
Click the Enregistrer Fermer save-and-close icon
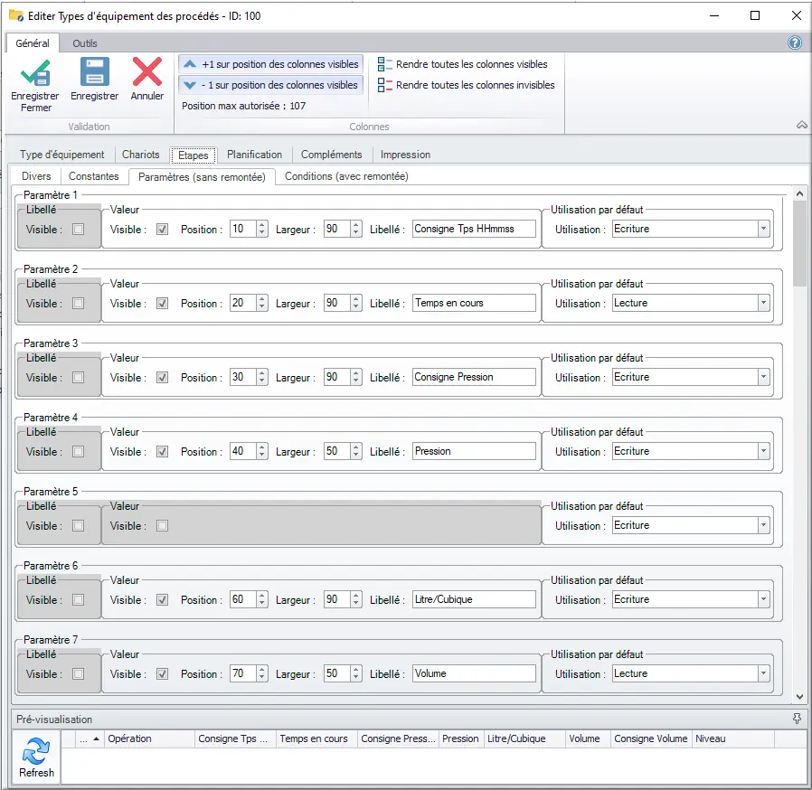pos(35,72)
